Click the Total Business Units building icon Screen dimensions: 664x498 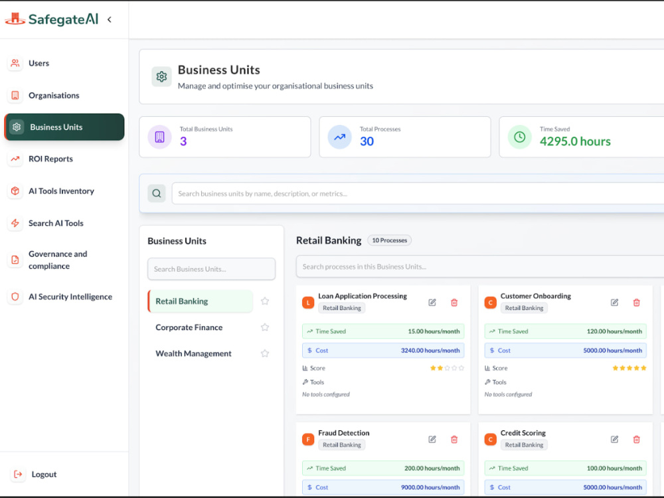point(159,137)
